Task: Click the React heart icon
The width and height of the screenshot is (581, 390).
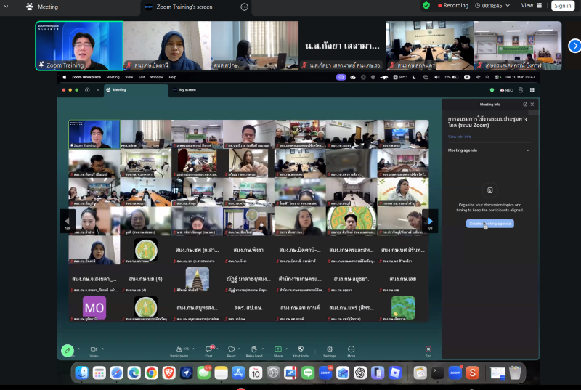Action: pyautogui.click(x=231, y=349)
